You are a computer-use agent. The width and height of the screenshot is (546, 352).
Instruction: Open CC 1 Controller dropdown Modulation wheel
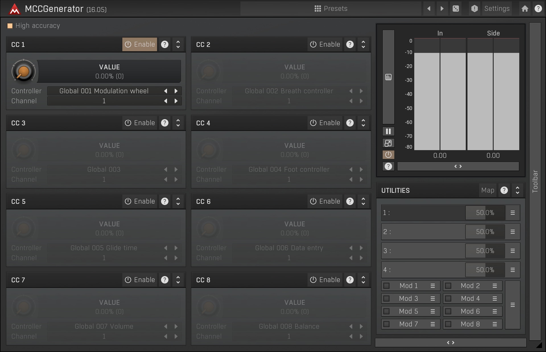point(104,91)
